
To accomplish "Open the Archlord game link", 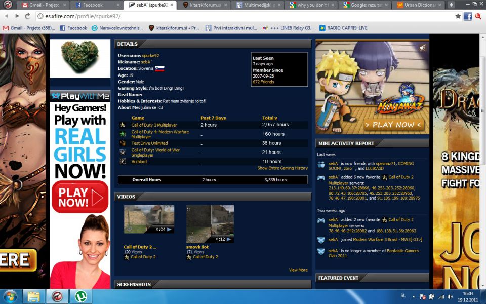I will coord(139,162).
